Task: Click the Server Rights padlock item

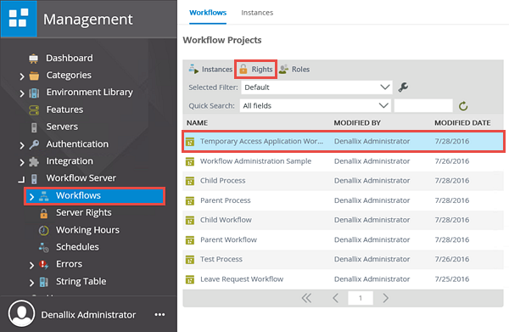Action: click(x=83, y=213)
